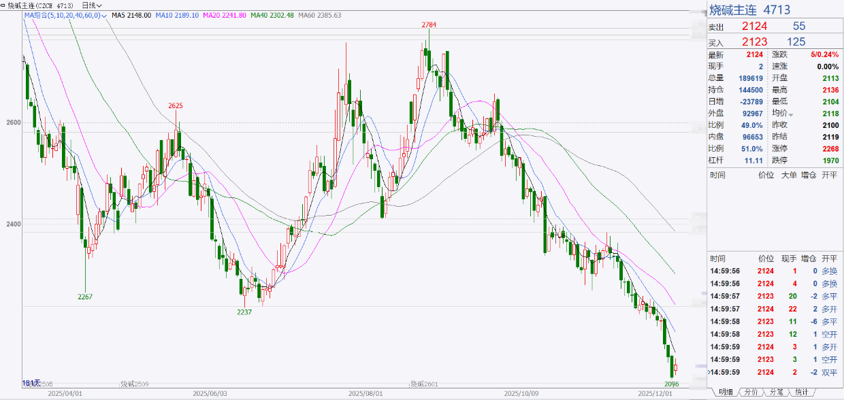Click the 2237 low price marker

pyautogui.click(x=244, y=312)
